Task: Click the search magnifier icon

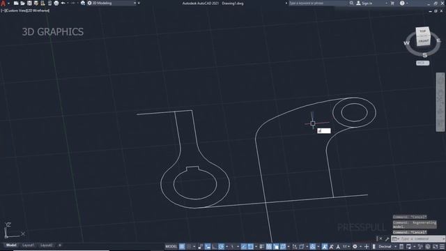Action: click(351, 3)
